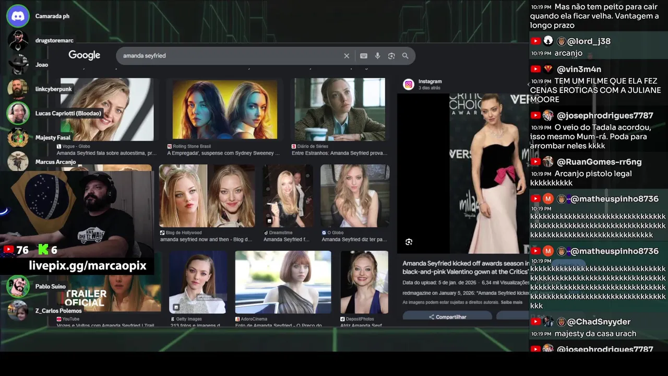Click drugstoremarc's avatar in Discord list
Screen dimensions: 668x376
[x=18, y=41]
